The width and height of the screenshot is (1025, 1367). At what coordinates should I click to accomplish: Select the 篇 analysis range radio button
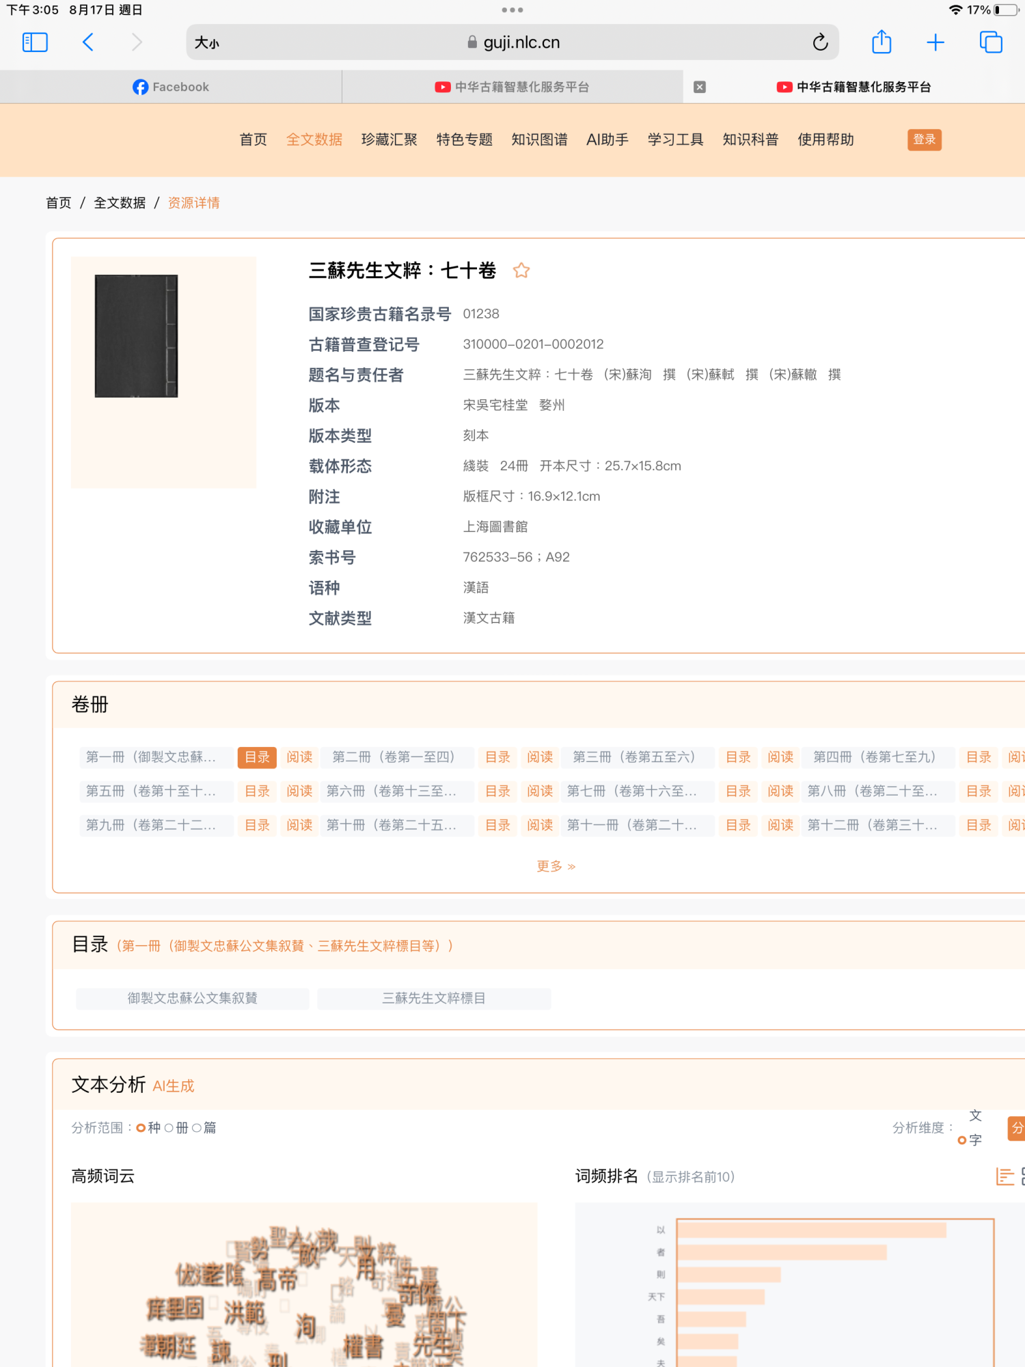(x=197, y=1128)
